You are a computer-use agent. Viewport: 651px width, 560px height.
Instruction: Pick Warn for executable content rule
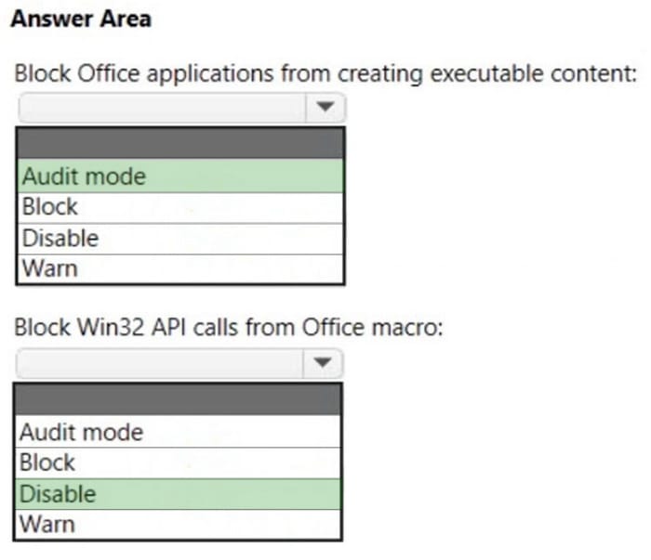(x=180, y=268)
